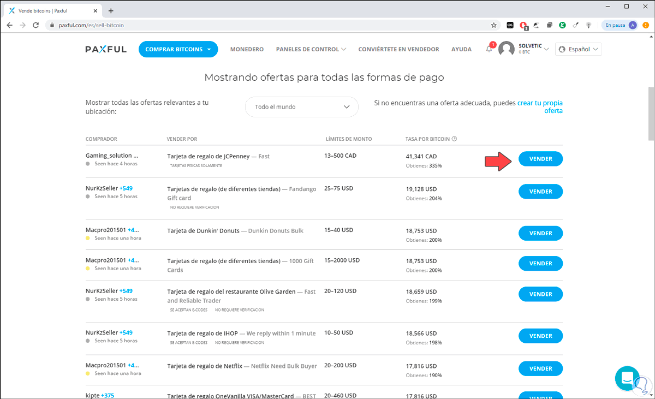Click the 41,341 CAD rate value

point(421,156)
